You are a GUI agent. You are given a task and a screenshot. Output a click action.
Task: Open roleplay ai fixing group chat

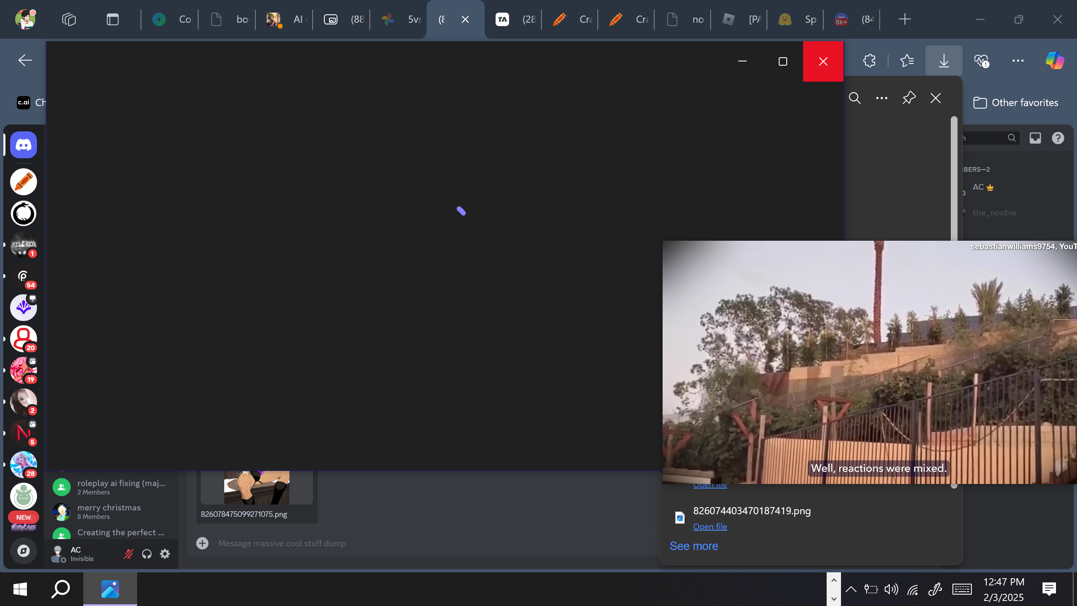click(111, 487)
